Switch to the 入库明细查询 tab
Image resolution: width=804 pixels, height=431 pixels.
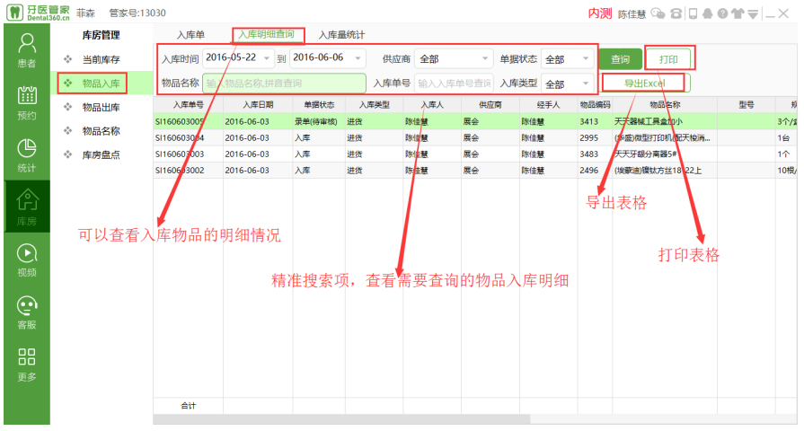pos(267,34)
